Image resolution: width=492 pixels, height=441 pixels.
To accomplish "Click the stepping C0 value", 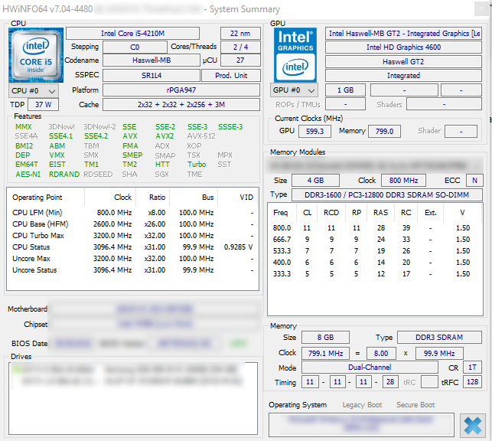I will (135, 47).
